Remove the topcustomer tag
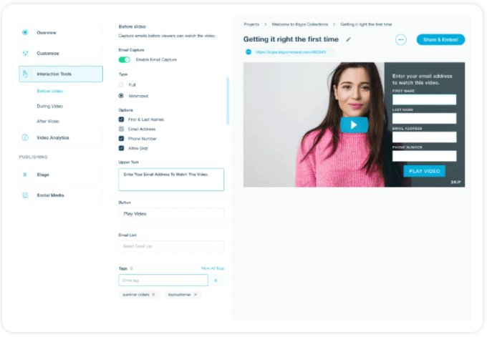 click(196, 295)
